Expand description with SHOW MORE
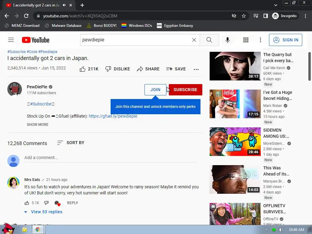Image resolution: width=312 pixels, height=234 pixels. pos(37,125)
